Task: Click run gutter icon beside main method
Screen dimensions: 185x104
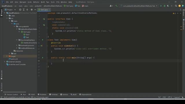Action: pos(42,58)
